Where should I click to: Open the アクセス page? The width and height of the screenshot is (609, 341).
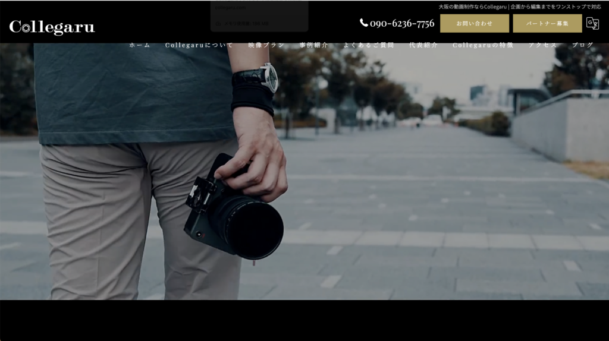543,45
